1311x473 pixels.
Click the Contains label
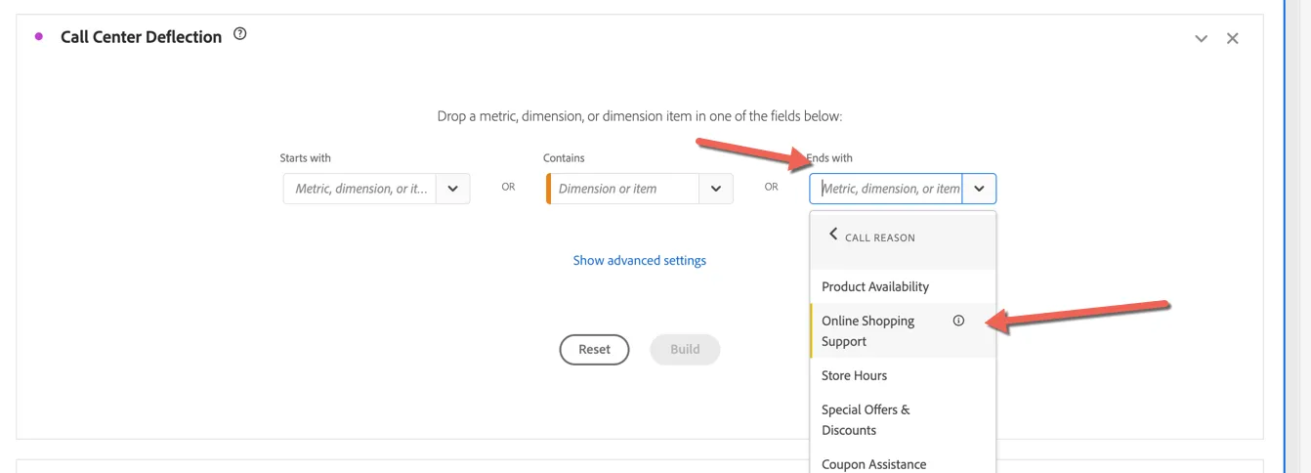564,157
